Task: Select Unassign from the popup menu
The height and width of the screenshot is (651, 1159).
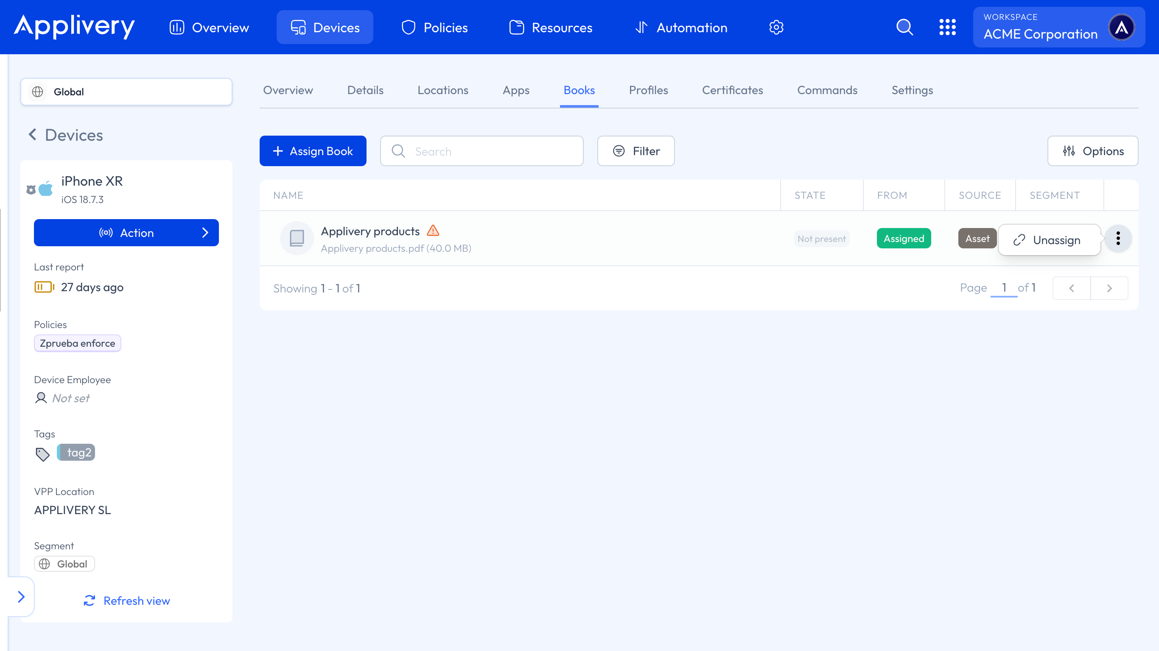Action: coord(1048,240)
